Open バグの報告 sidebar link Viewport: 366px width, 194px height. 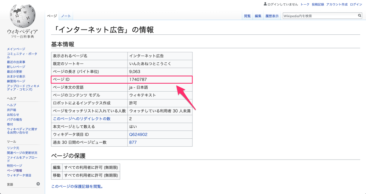point(15,120)
